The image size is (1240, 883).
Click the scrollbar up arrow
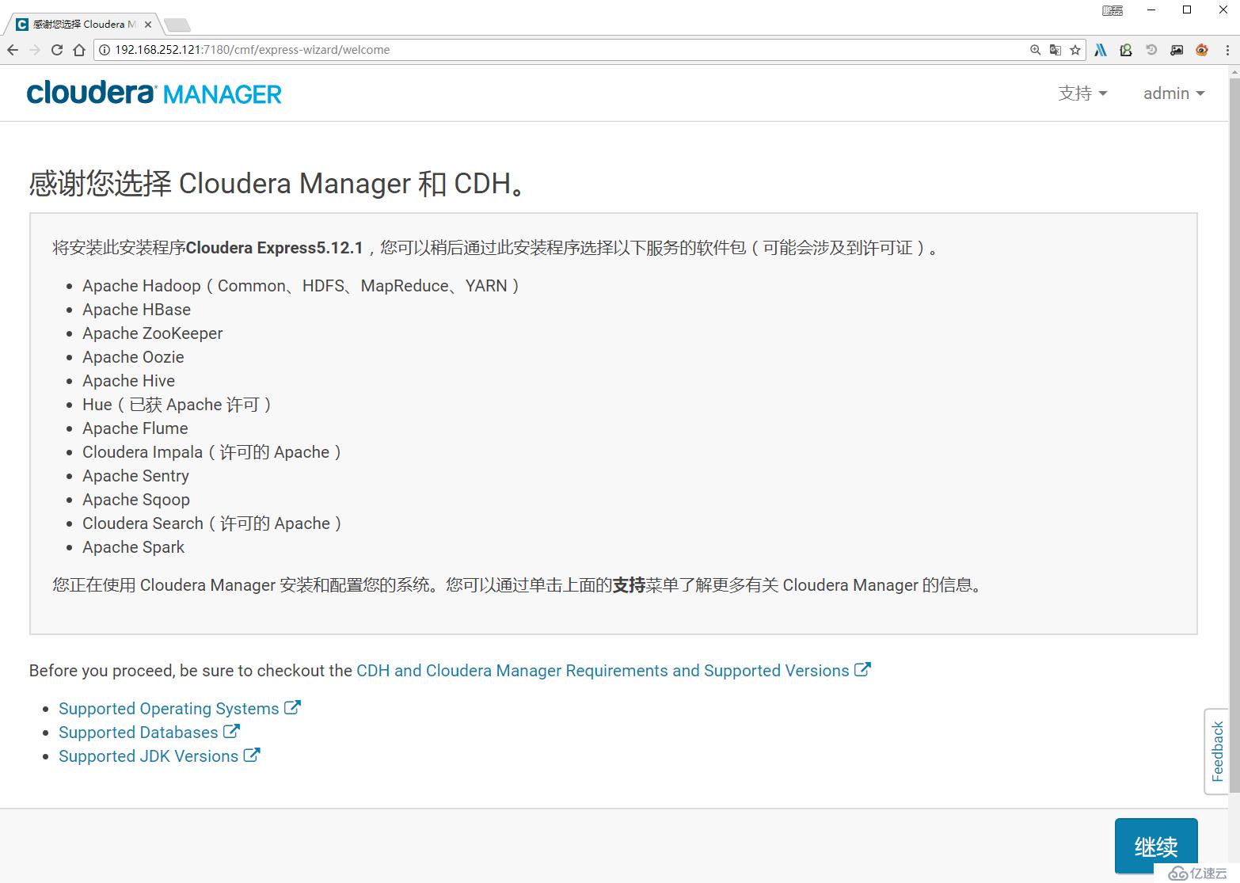click(x=1234, y=72)
